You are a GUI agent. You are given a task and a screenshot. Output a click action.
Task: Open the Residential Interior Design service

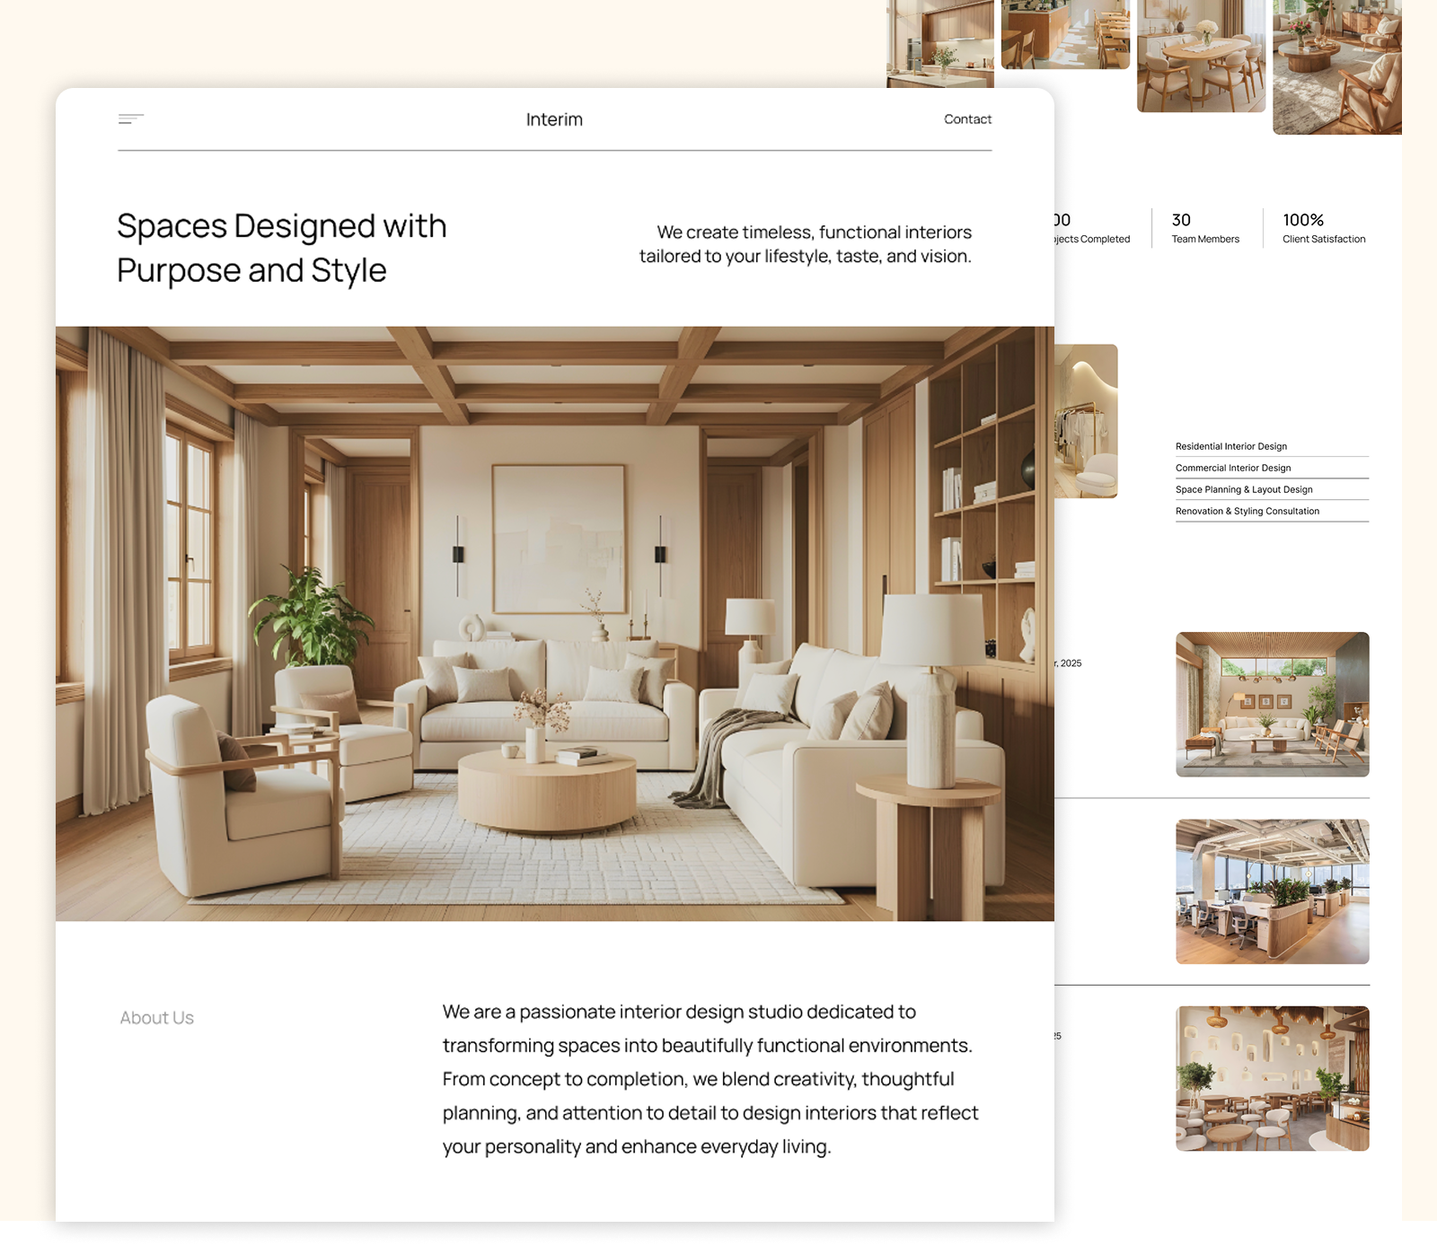click(1230, 446)
